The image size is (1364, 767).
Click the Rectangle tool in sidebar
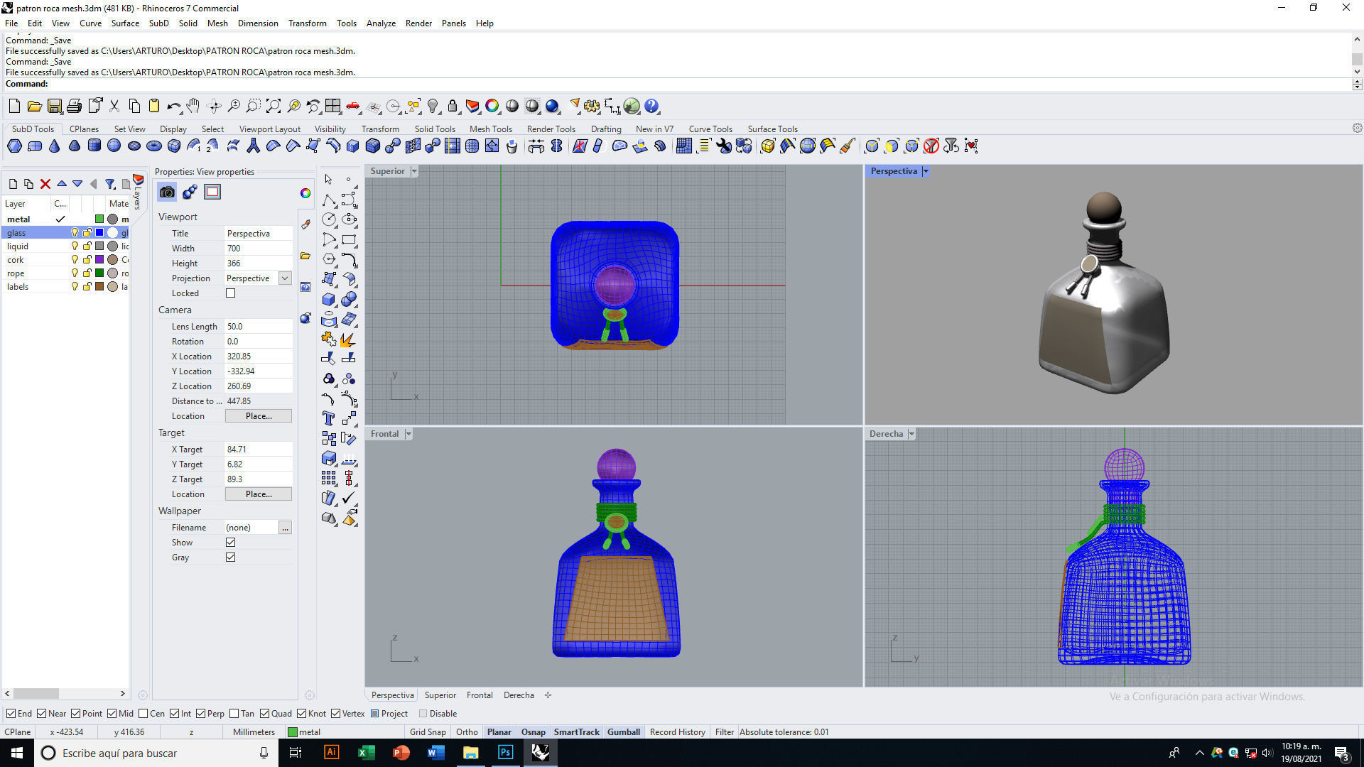pyautogui.click(x=349, y=239)
